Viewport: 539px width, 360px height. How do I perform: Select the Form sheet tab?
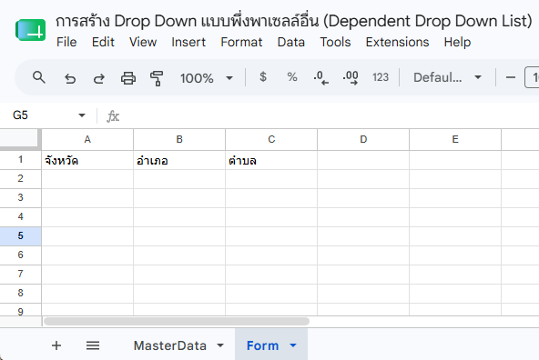pos(262,345)
